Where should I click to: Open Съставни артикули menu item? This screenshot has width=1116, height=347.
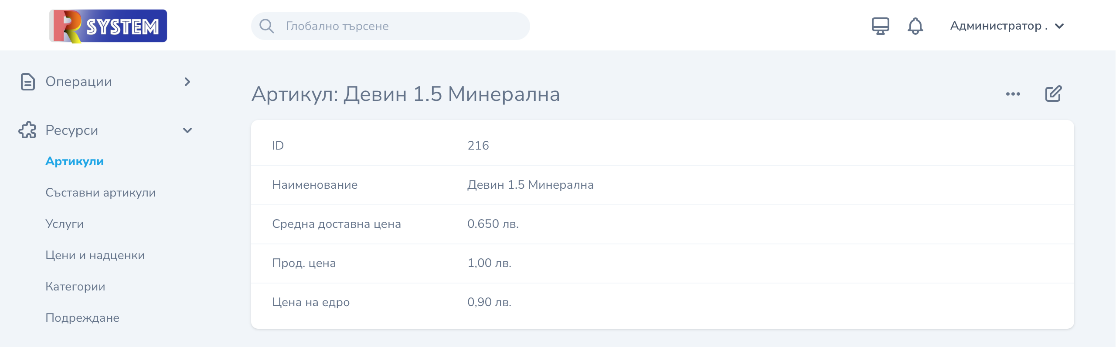(x=100, y=193)
